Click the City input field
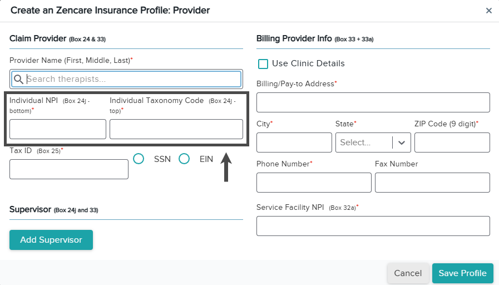 coord(294,142)
